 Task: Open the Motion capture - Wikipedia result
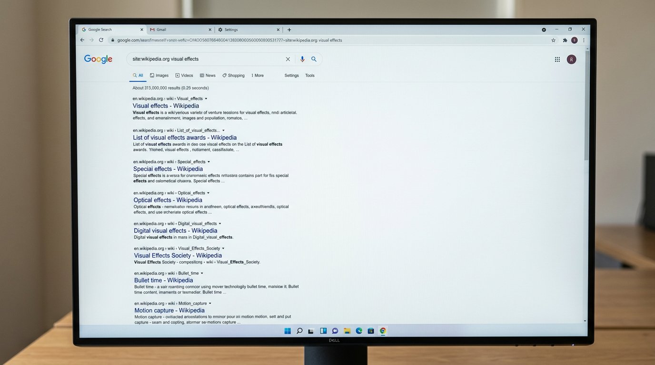tap(169, 311)
